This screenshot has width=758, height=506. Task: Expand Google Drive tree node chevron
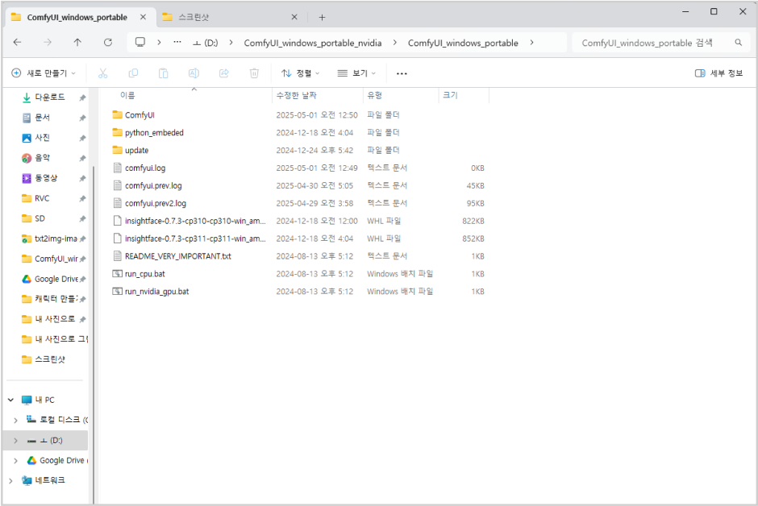coord(15,461)
